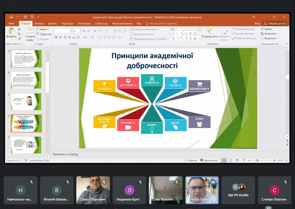Image resolution: width=295 pixels, height=209 pixels.
Task: Open the Заливка фигуры dropdown
Action: (x=244, y=29)
